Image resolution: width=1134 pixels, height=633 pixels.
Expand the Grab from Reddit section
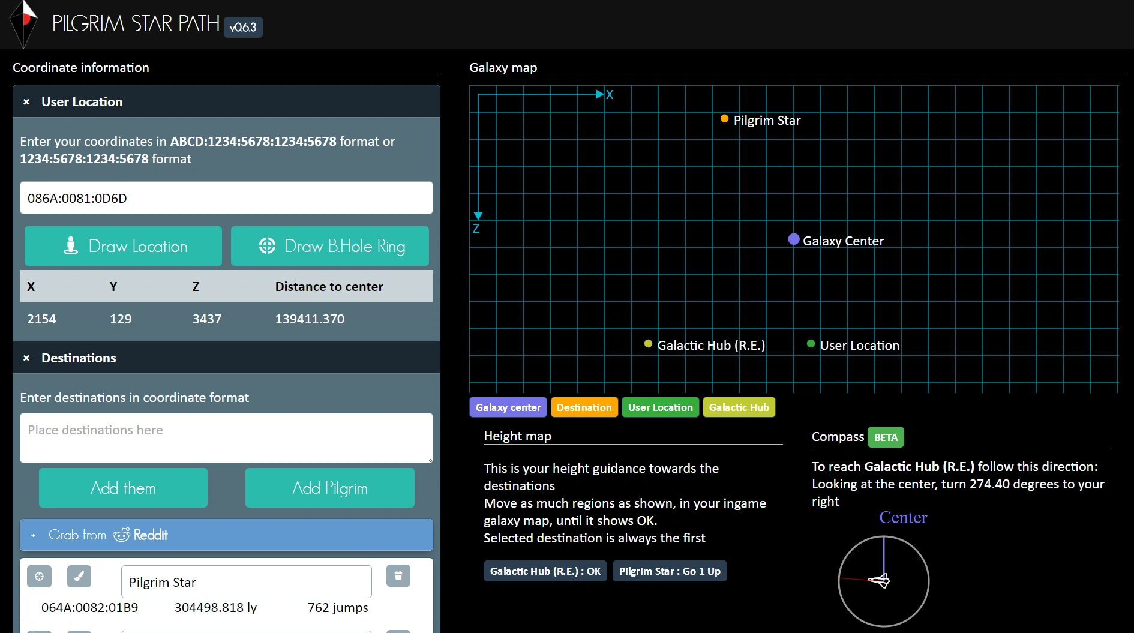(x=226, y=535)
